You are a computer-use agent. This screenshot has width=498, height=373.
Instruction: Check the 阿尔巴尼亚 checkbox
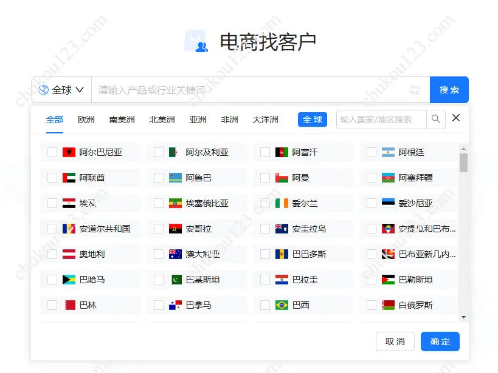click(52, 152)
